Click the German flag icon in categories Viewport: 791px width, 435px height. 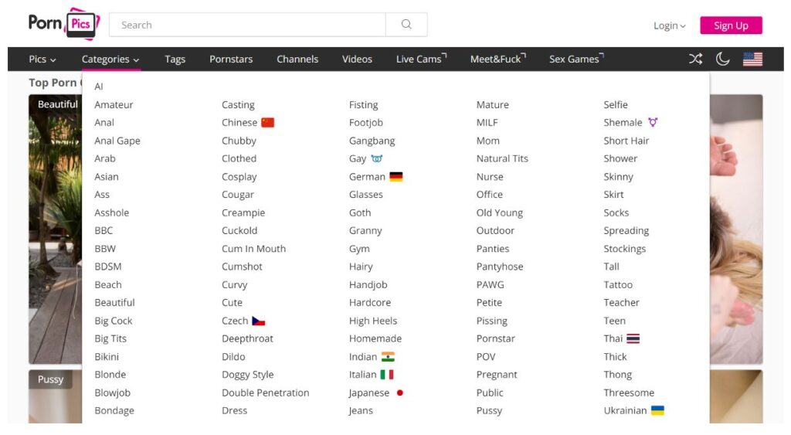[395, 177]
